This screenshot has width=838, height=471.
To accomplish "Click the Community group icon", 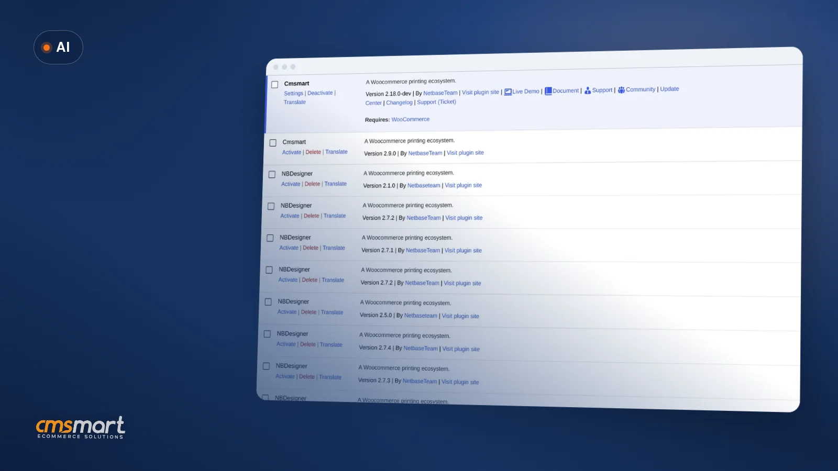I will pyautogui.click(x=621, y=90).
